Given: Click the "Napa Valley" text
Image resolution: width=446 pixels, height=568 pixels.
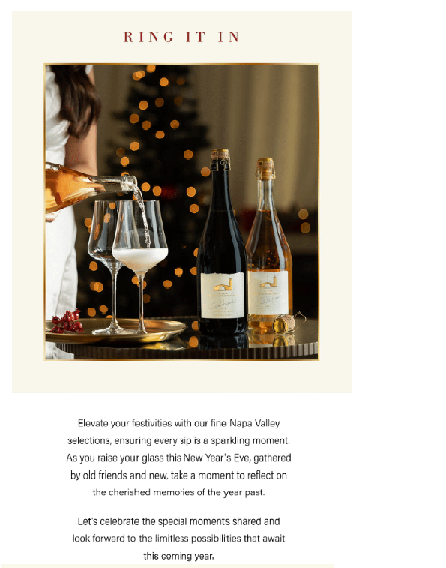Looking at the screenshot, I should pyautogui.click(x=255, y=423).
